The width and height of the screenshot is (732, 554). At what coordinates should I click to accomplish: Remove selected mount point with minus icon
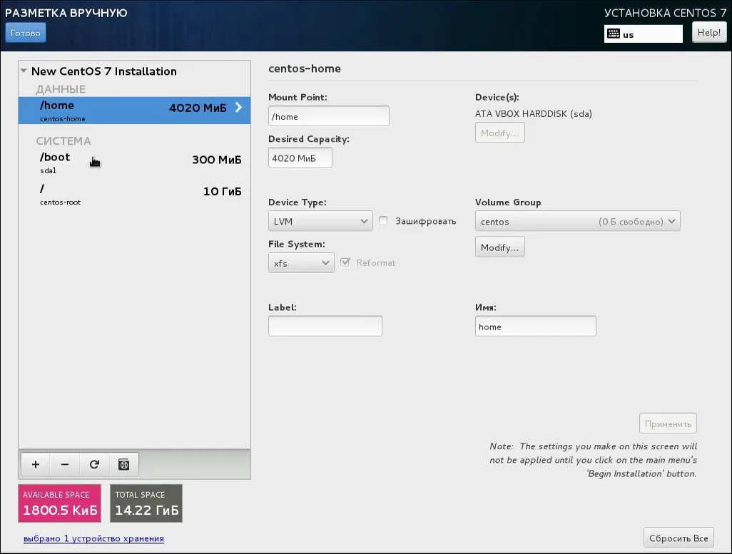65,464
